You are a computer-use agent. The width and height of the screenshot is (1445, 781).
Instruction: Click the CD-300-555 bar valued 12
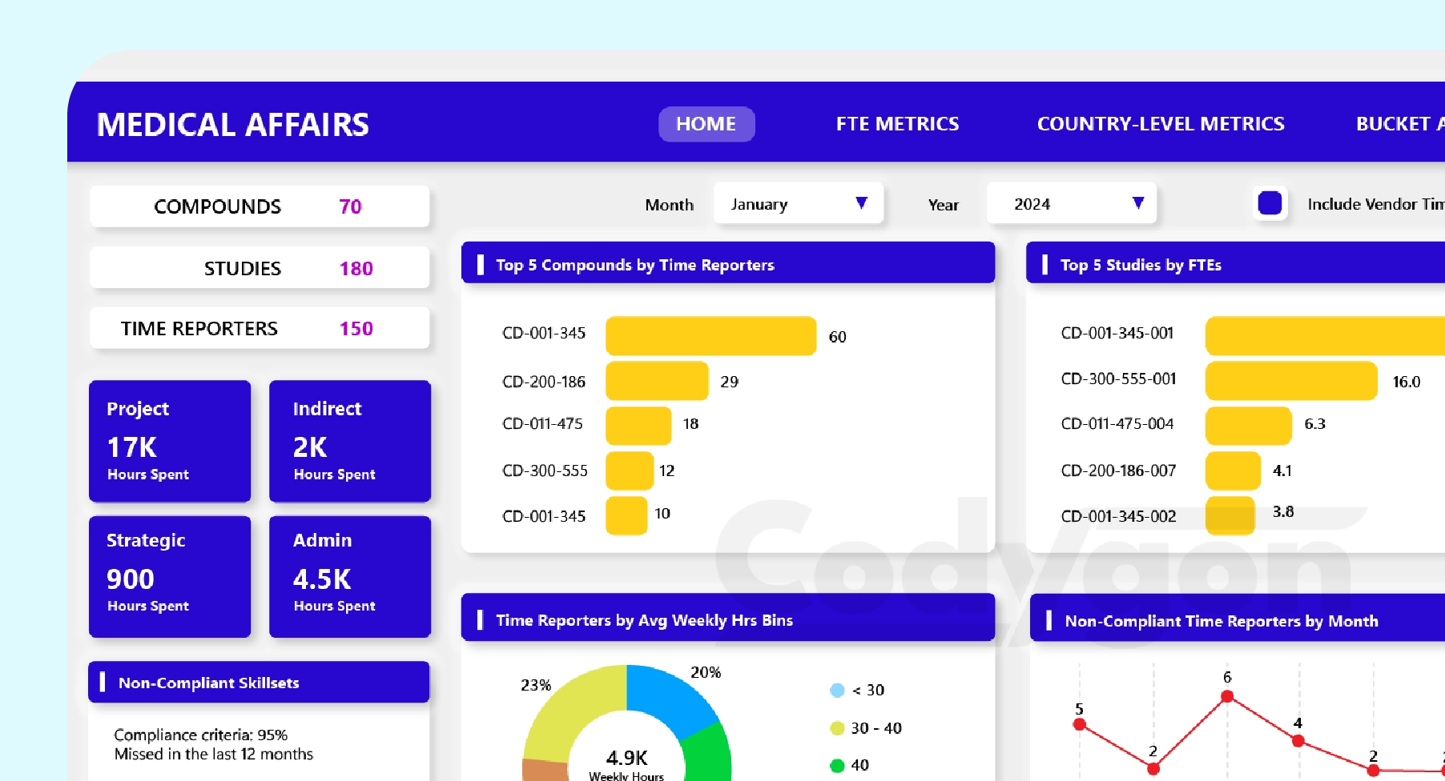pos(630,471)
